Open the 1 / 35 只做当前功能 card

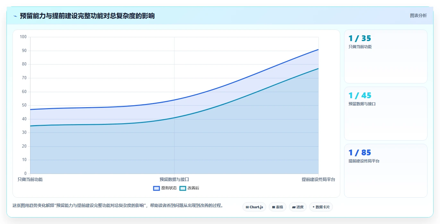(x=386, y=56)
